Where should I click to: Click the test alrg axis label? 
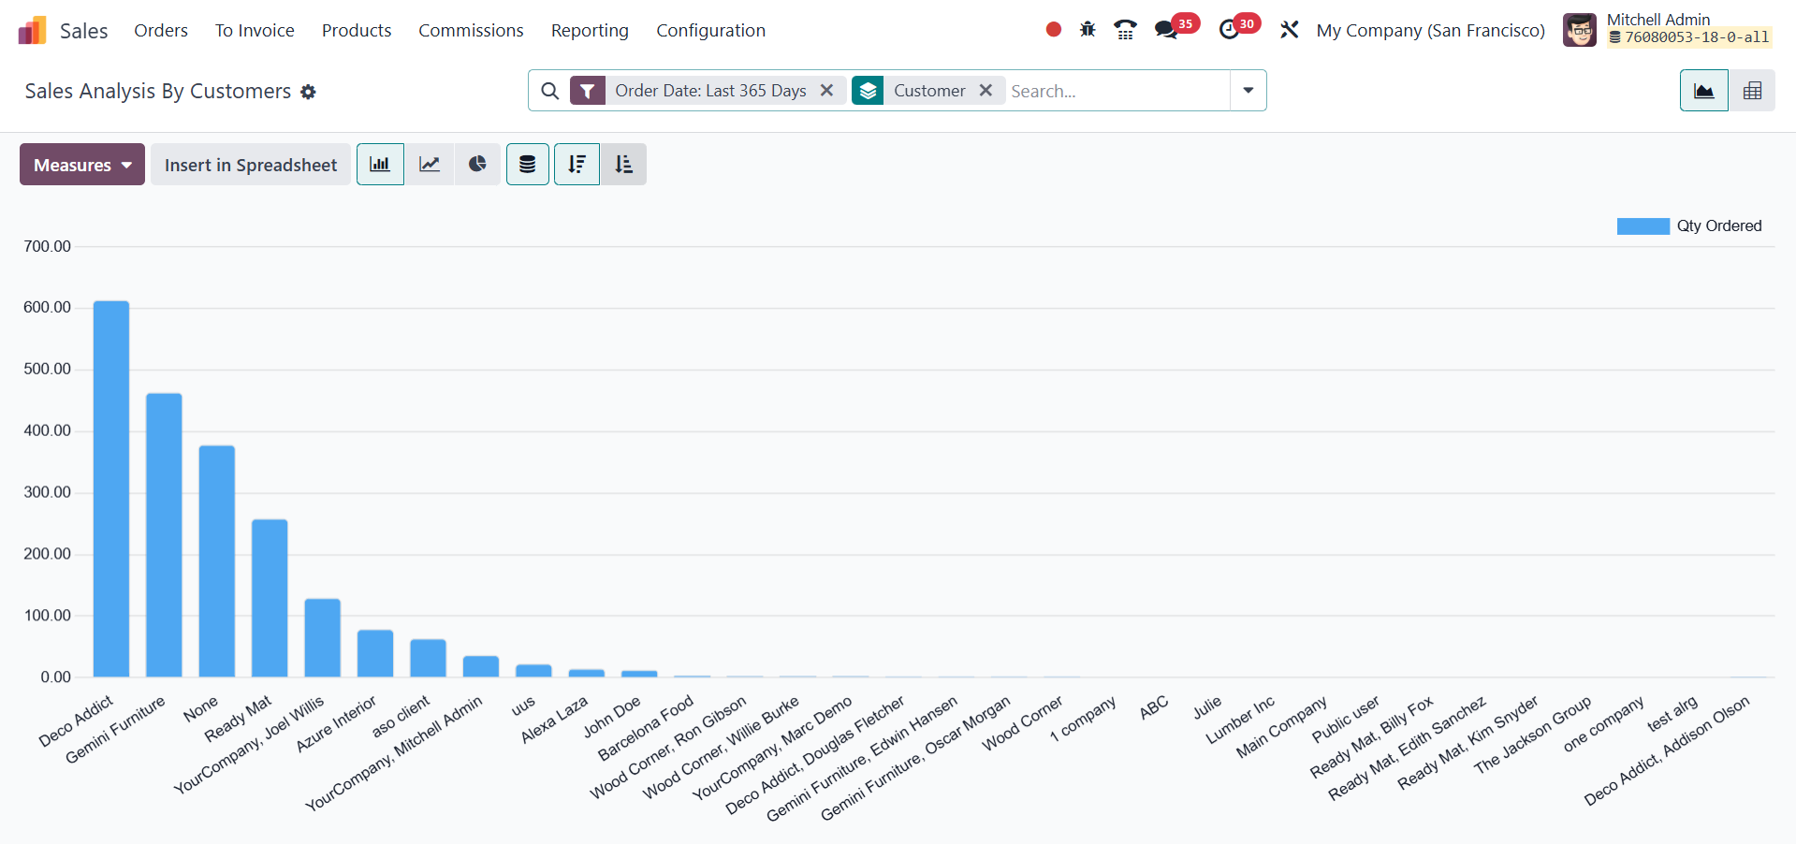pos(1672,714)
